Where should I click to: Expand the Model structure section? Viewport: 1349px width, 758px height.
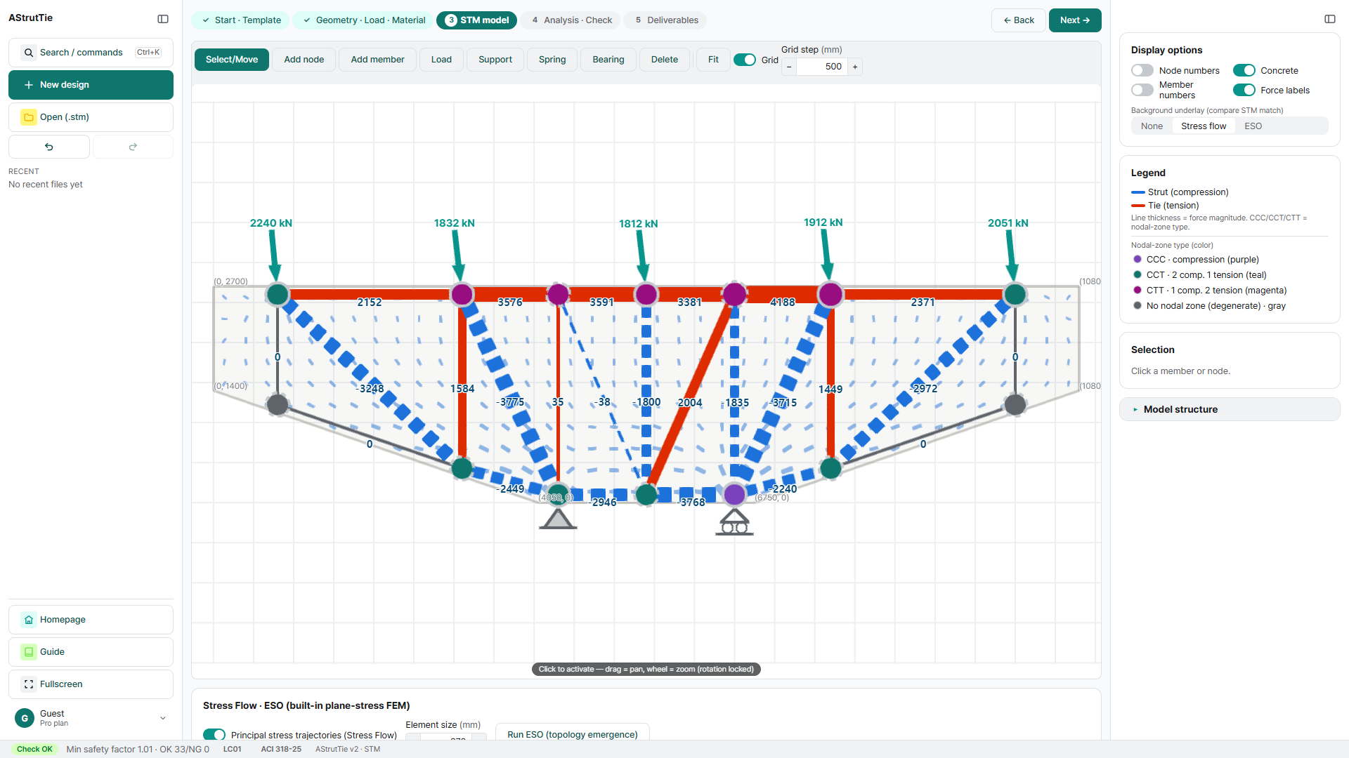pos(1230,409)
